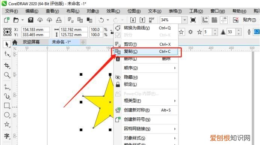
Task: Click the Y position input field
Action: pyautogui.click(x=35, y=35)
